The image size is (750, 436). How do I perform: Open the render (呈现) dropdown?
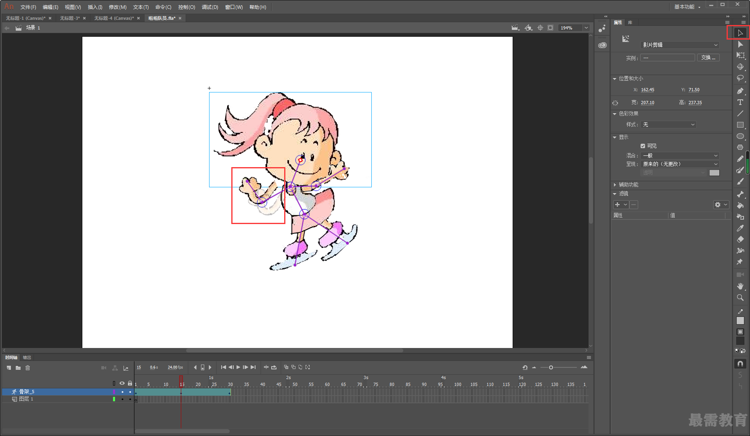[x=680, y=164]
